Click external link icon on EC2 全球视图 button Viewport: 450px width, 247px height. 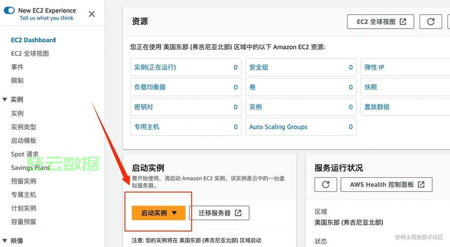pyautogui.click(x=403, y=22)
